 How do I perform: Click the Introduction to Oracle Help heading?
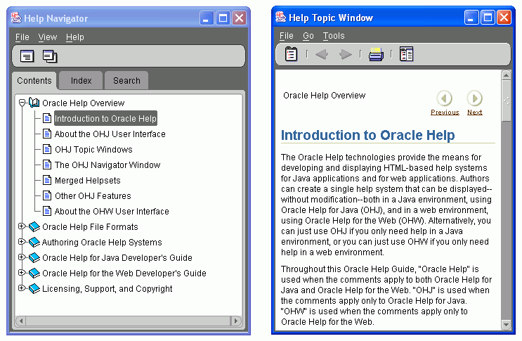[368, 135]
